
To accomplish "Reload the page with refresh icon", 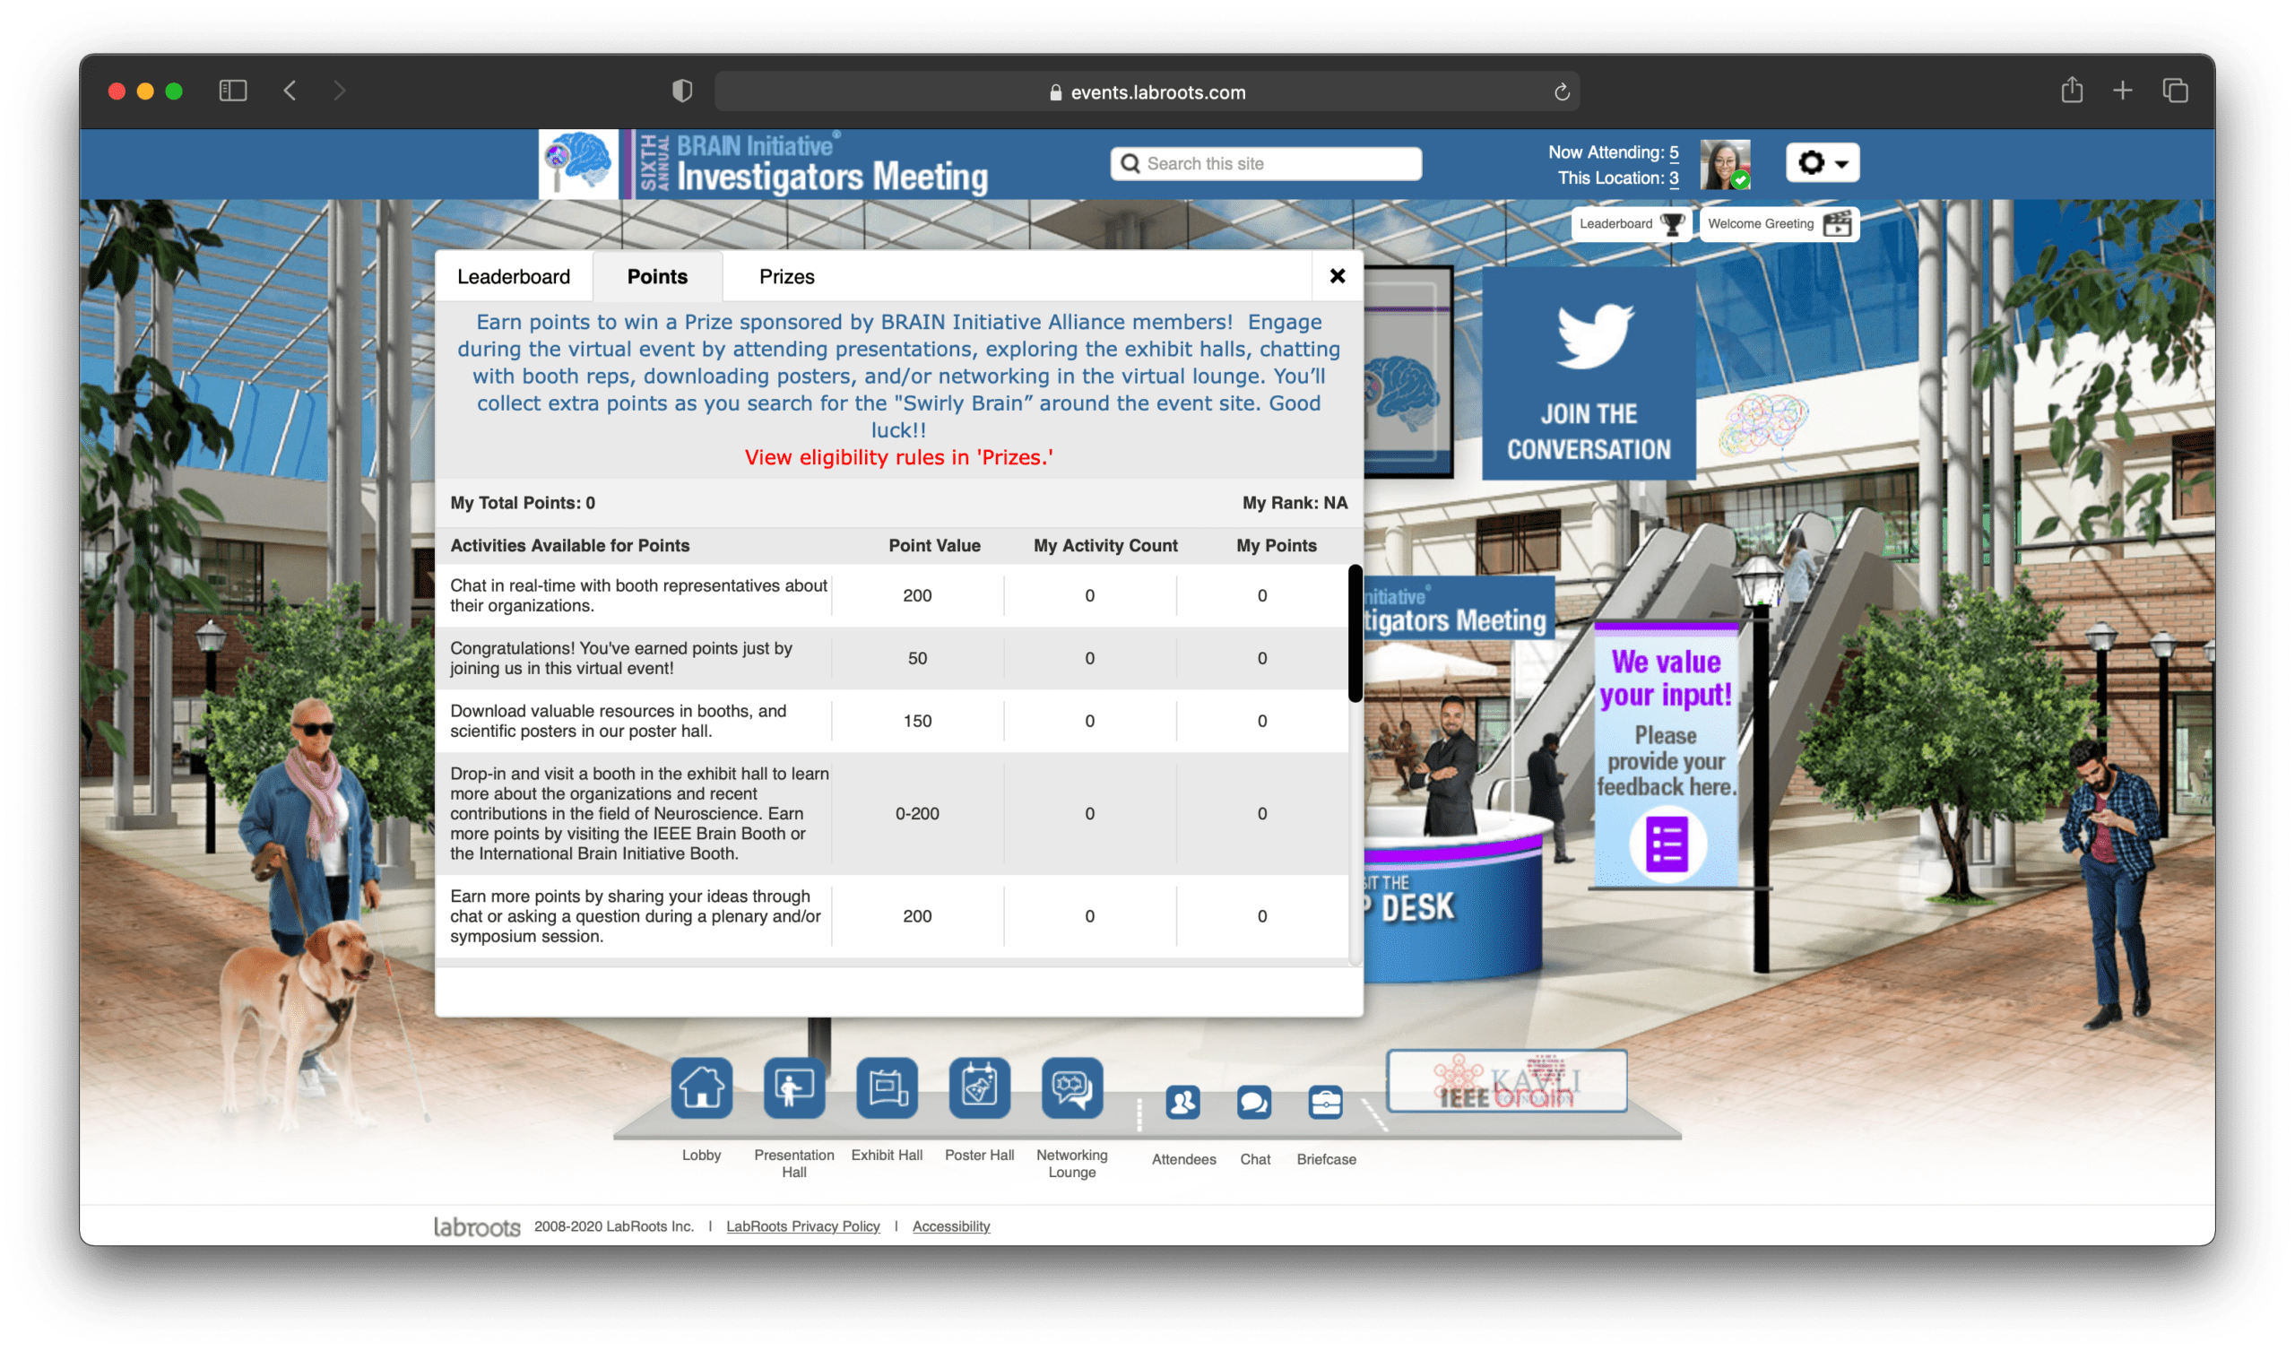I will pyautogui.click(x=1562, y=92).
